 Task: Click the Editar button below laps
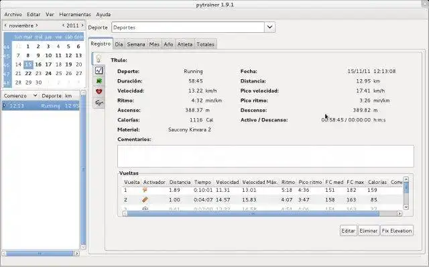pos(348,231)
